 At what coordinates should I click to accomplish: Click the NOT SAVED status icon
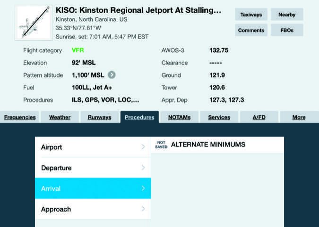[x=161, y=145]
